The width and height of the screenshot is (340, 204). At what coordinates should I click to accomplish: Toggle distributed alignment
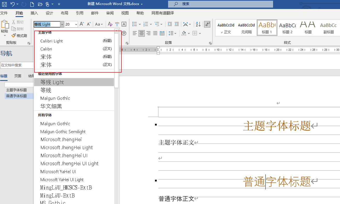[162, 33]
